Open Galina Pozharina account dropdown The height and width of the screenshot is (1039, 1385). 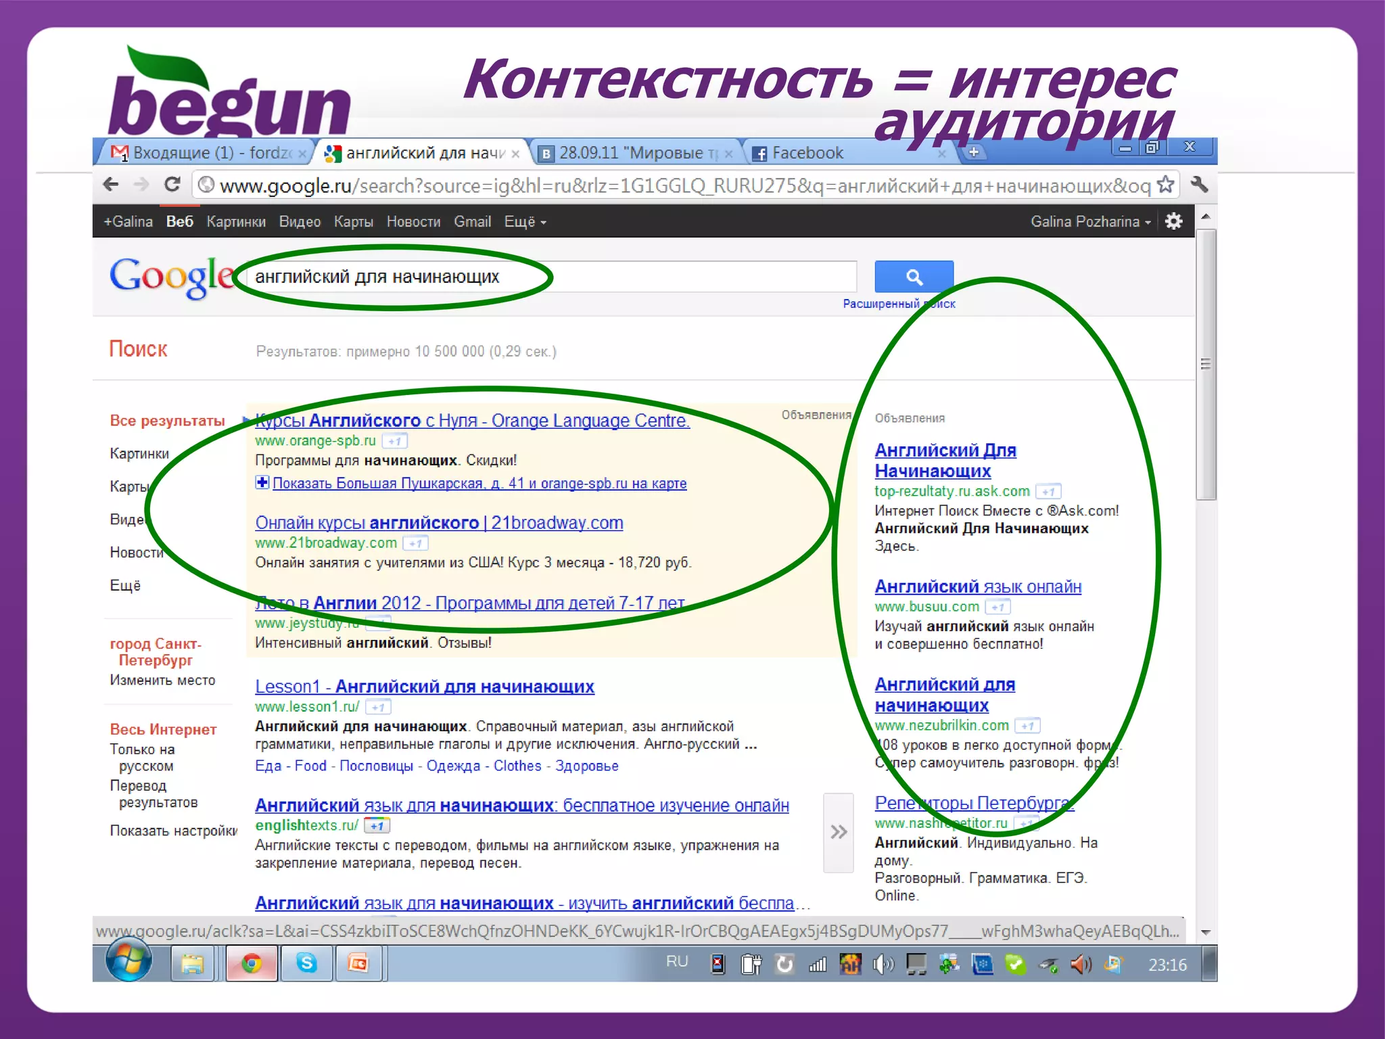pyautogui.click(x=1090, y=221)
